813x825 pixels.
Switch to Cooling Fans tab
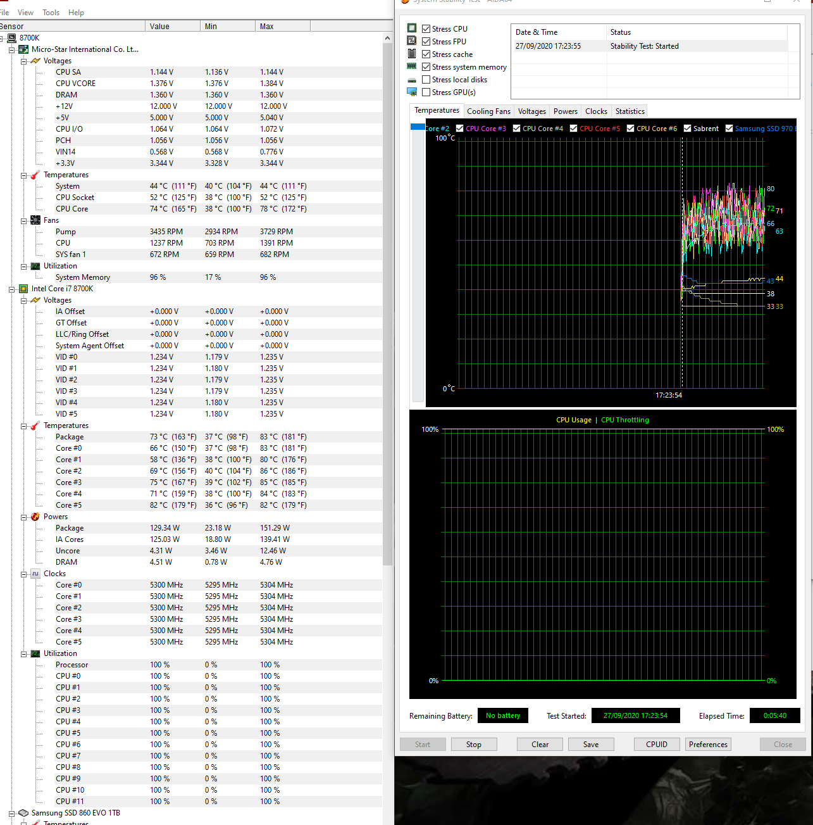point(488,111)
